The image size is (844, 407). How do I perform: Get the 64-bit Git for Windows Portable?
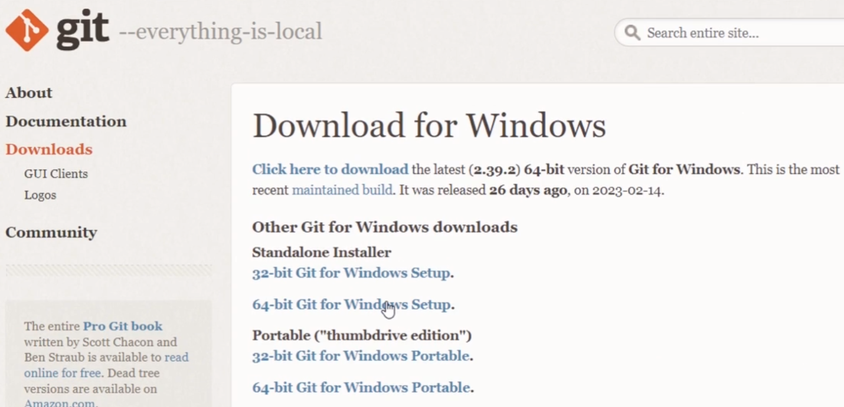361,388
